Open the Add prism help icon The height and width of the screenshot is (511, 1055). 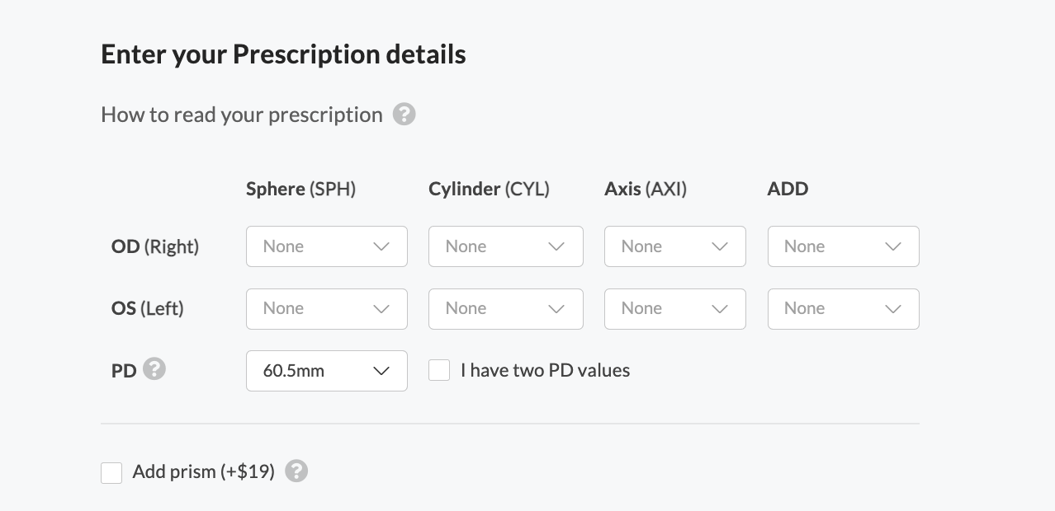296,471
